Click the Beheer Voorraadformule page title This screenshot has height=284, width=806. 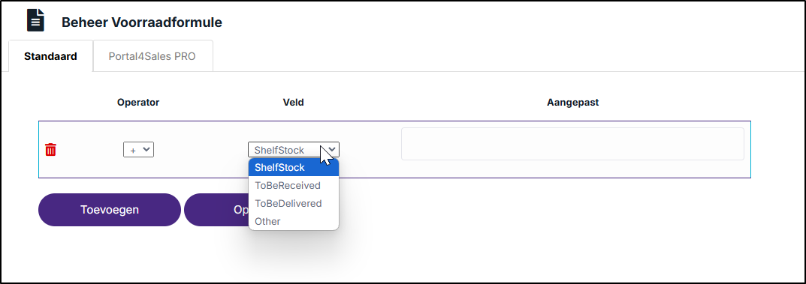pos(142,22)
